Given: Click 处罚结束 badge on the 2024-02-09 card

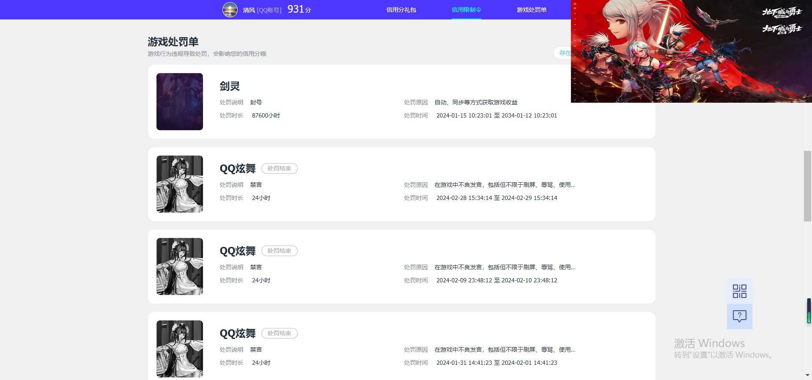Looking at the screenshot, I should [279, 251].
